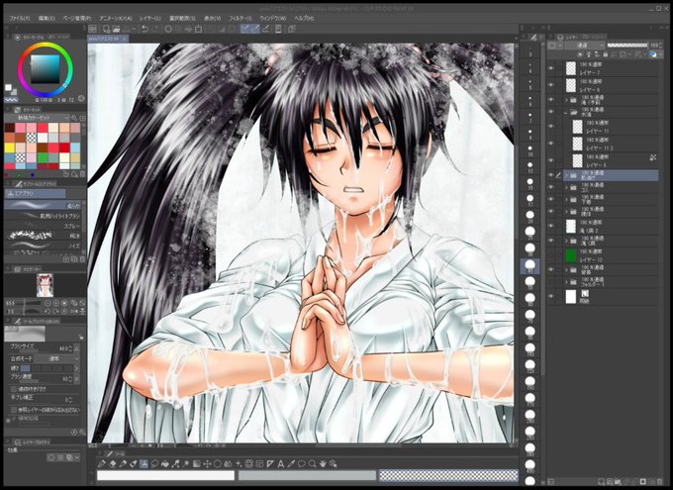
Task: Pick the green swatch in color set
Action: (42, 157)
